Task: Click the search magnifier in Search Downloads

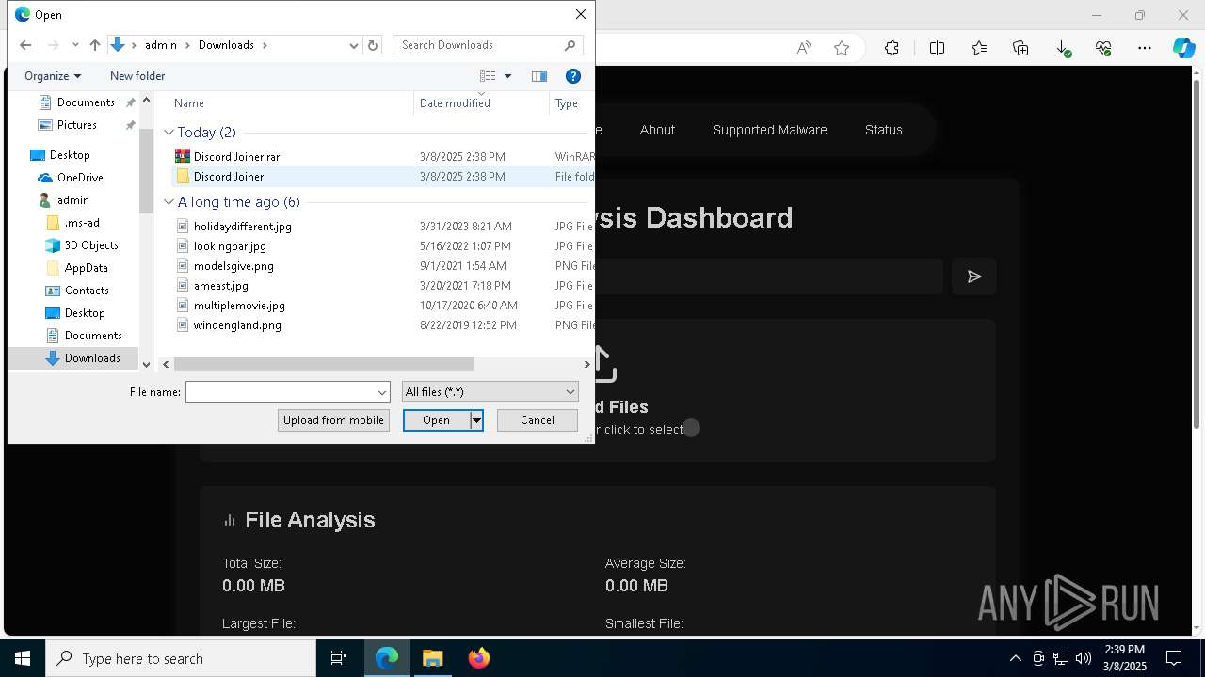Action: 570,45
